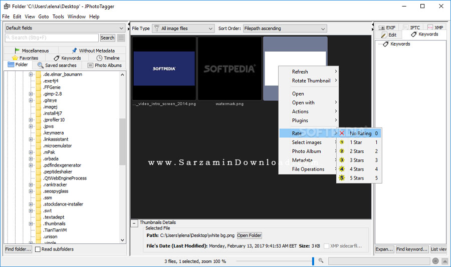Select the .QtWebEngineProcess folder
Image resolution: width=451 pixels, height=267 pixels.
click(x=65, y=178)
